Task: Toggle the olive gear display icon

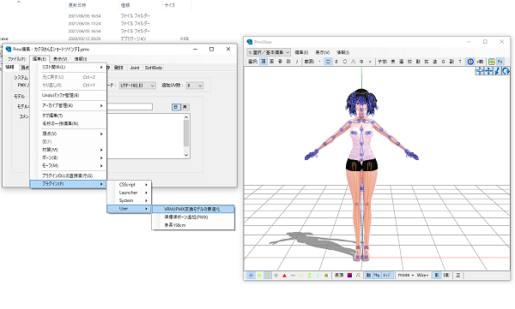Action: point(326,276)
